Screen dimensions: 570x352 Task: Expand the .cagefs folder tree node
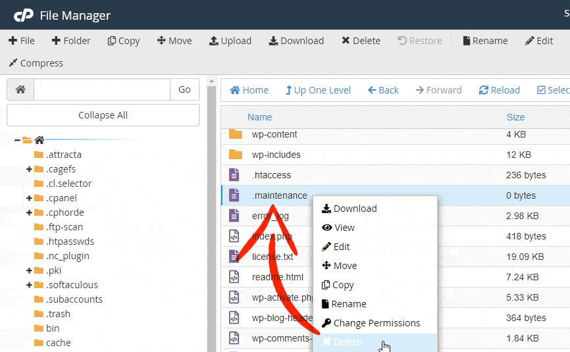pos(29,169)
